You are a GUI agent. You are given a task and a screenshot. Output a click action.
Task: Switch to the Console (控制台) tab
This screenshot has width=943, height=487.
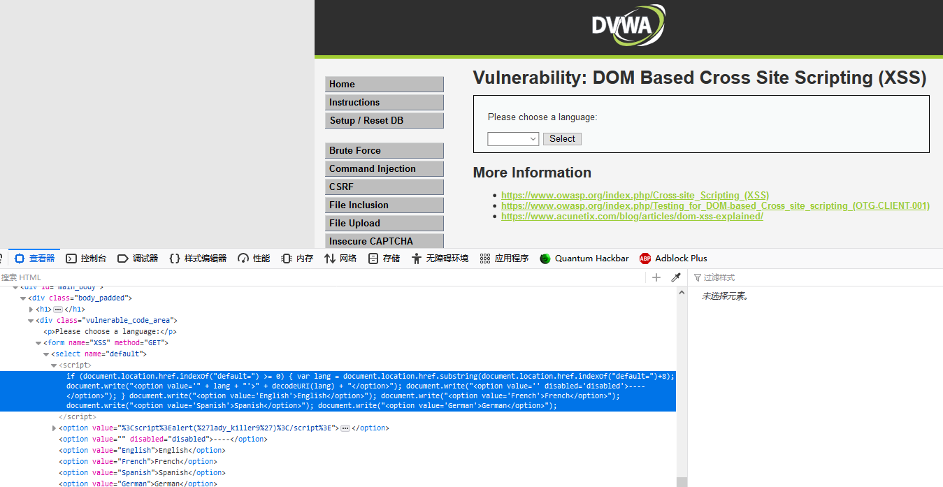coord(86,259)
